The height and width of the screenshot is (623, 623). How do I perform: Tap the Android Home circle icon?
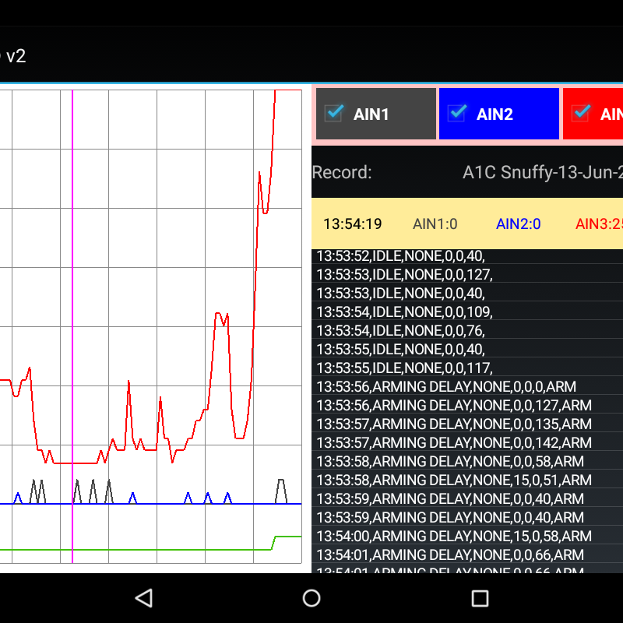click(x=311, y=598)
